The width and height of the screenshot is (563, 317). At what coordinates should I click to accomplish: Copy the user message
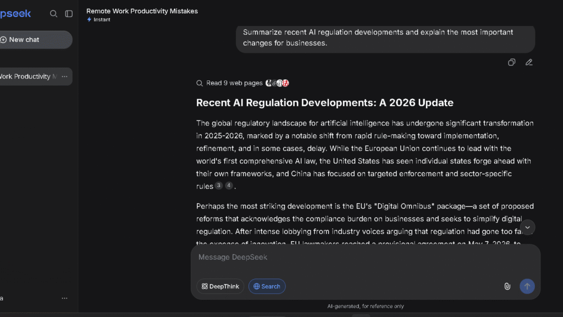[x=512, y=62]
